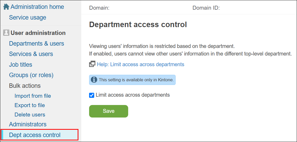
Task: Click the popup window icon before Help link
Action: tap(92, 64)
